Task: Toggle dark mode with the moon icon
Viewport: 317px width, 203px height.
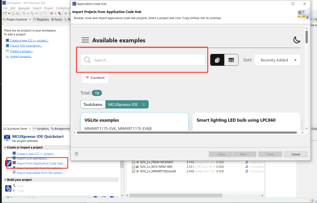Action: coord(296,40)
